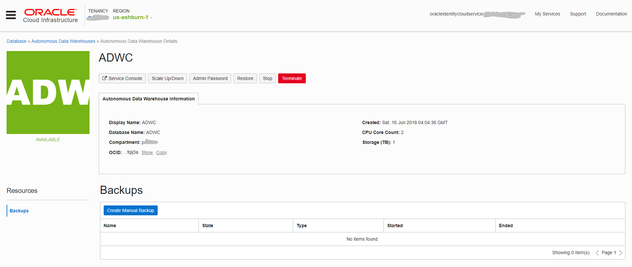Click the Storage (TB) value

(x=394, y=142)
